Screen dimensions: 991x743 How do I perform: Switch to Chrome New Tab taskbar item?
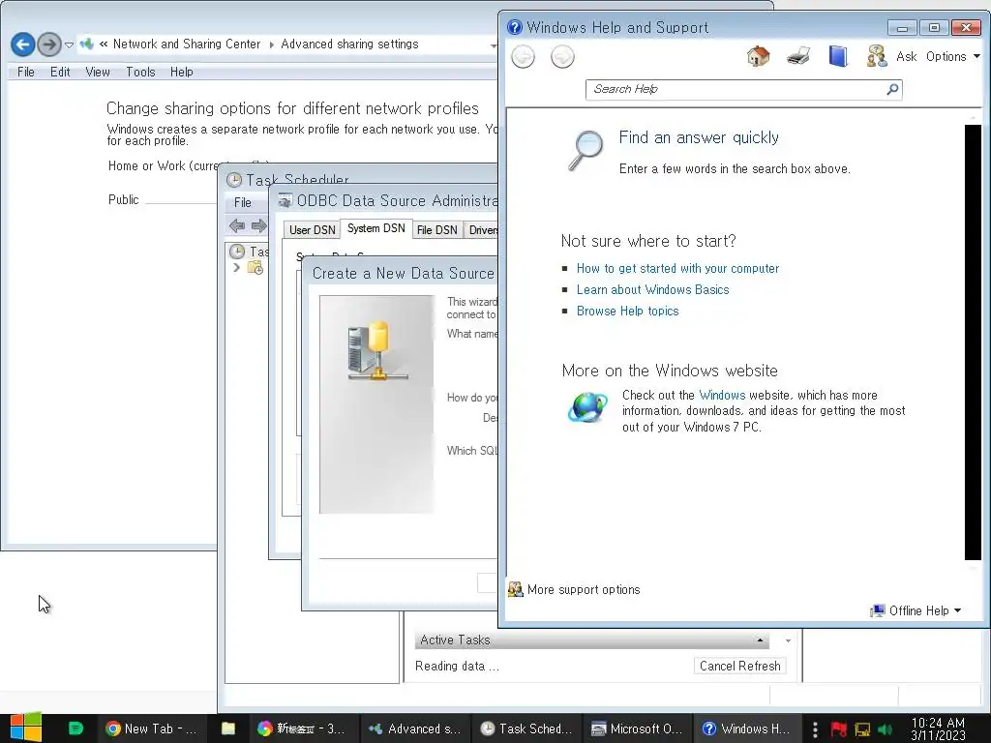click(152, 728)
